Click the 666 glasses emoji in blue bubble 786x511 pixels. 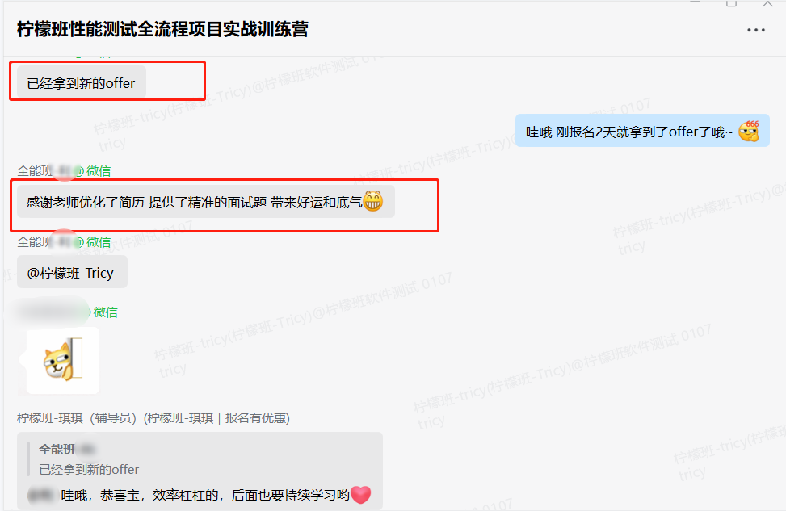coord(749,132)
